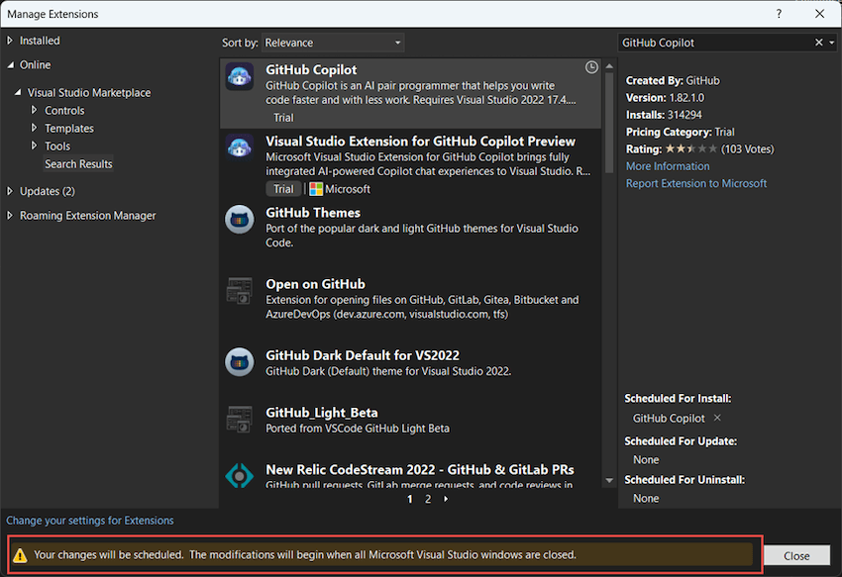Clear the search box with the X icon
842x577 pixels.
(818, 43)
